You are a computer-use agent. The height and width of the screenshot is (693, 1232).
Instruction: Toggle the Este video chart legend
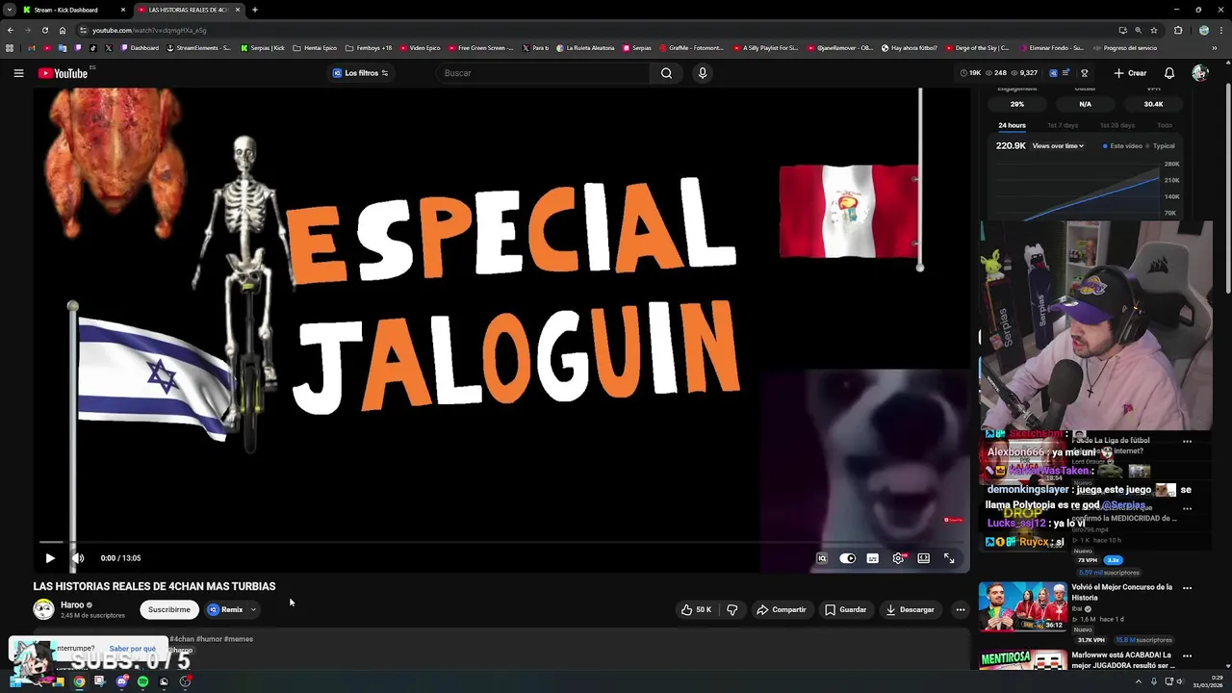coord(1122,146)
